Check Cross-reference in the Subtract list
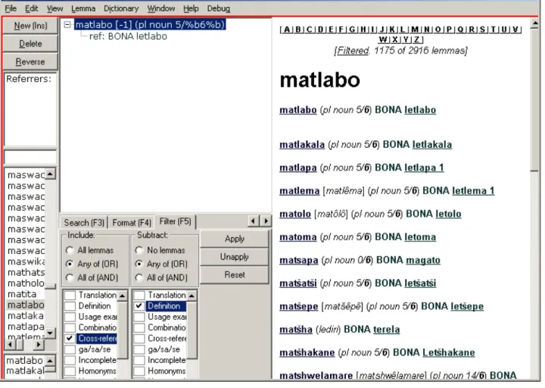The image size is (545, 388). (139, 339)
